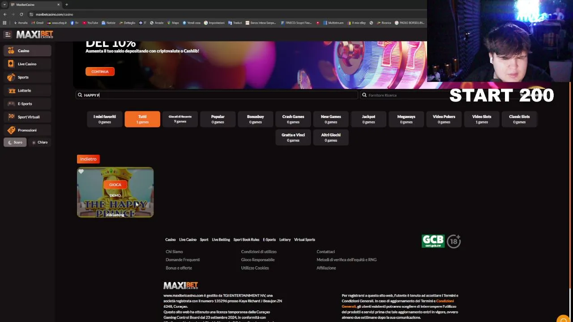
Task: Open the browser tab list dropdown arrow
Action: (x=4, y=4)
